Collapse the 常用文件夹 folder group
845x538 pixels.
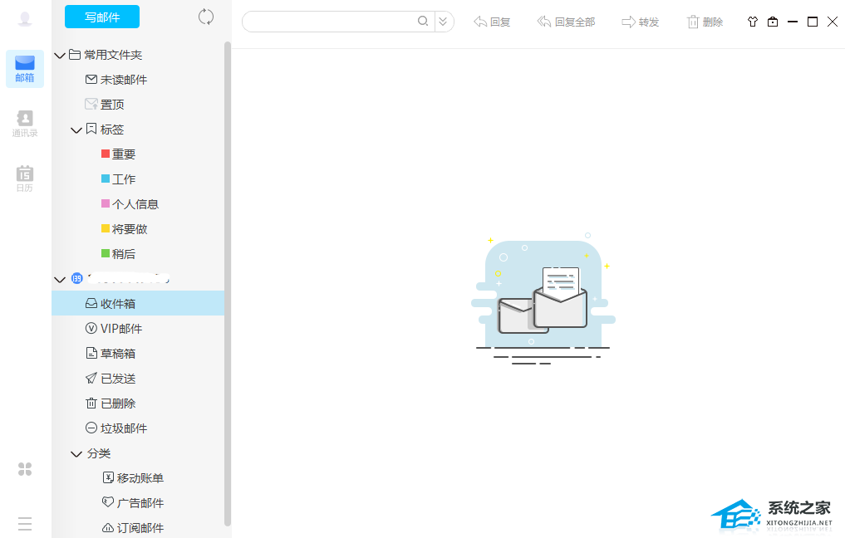pyautogui.click(x=59, y=56)
